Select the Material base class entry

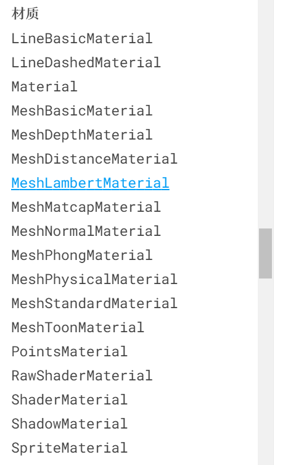coord(44,86)
